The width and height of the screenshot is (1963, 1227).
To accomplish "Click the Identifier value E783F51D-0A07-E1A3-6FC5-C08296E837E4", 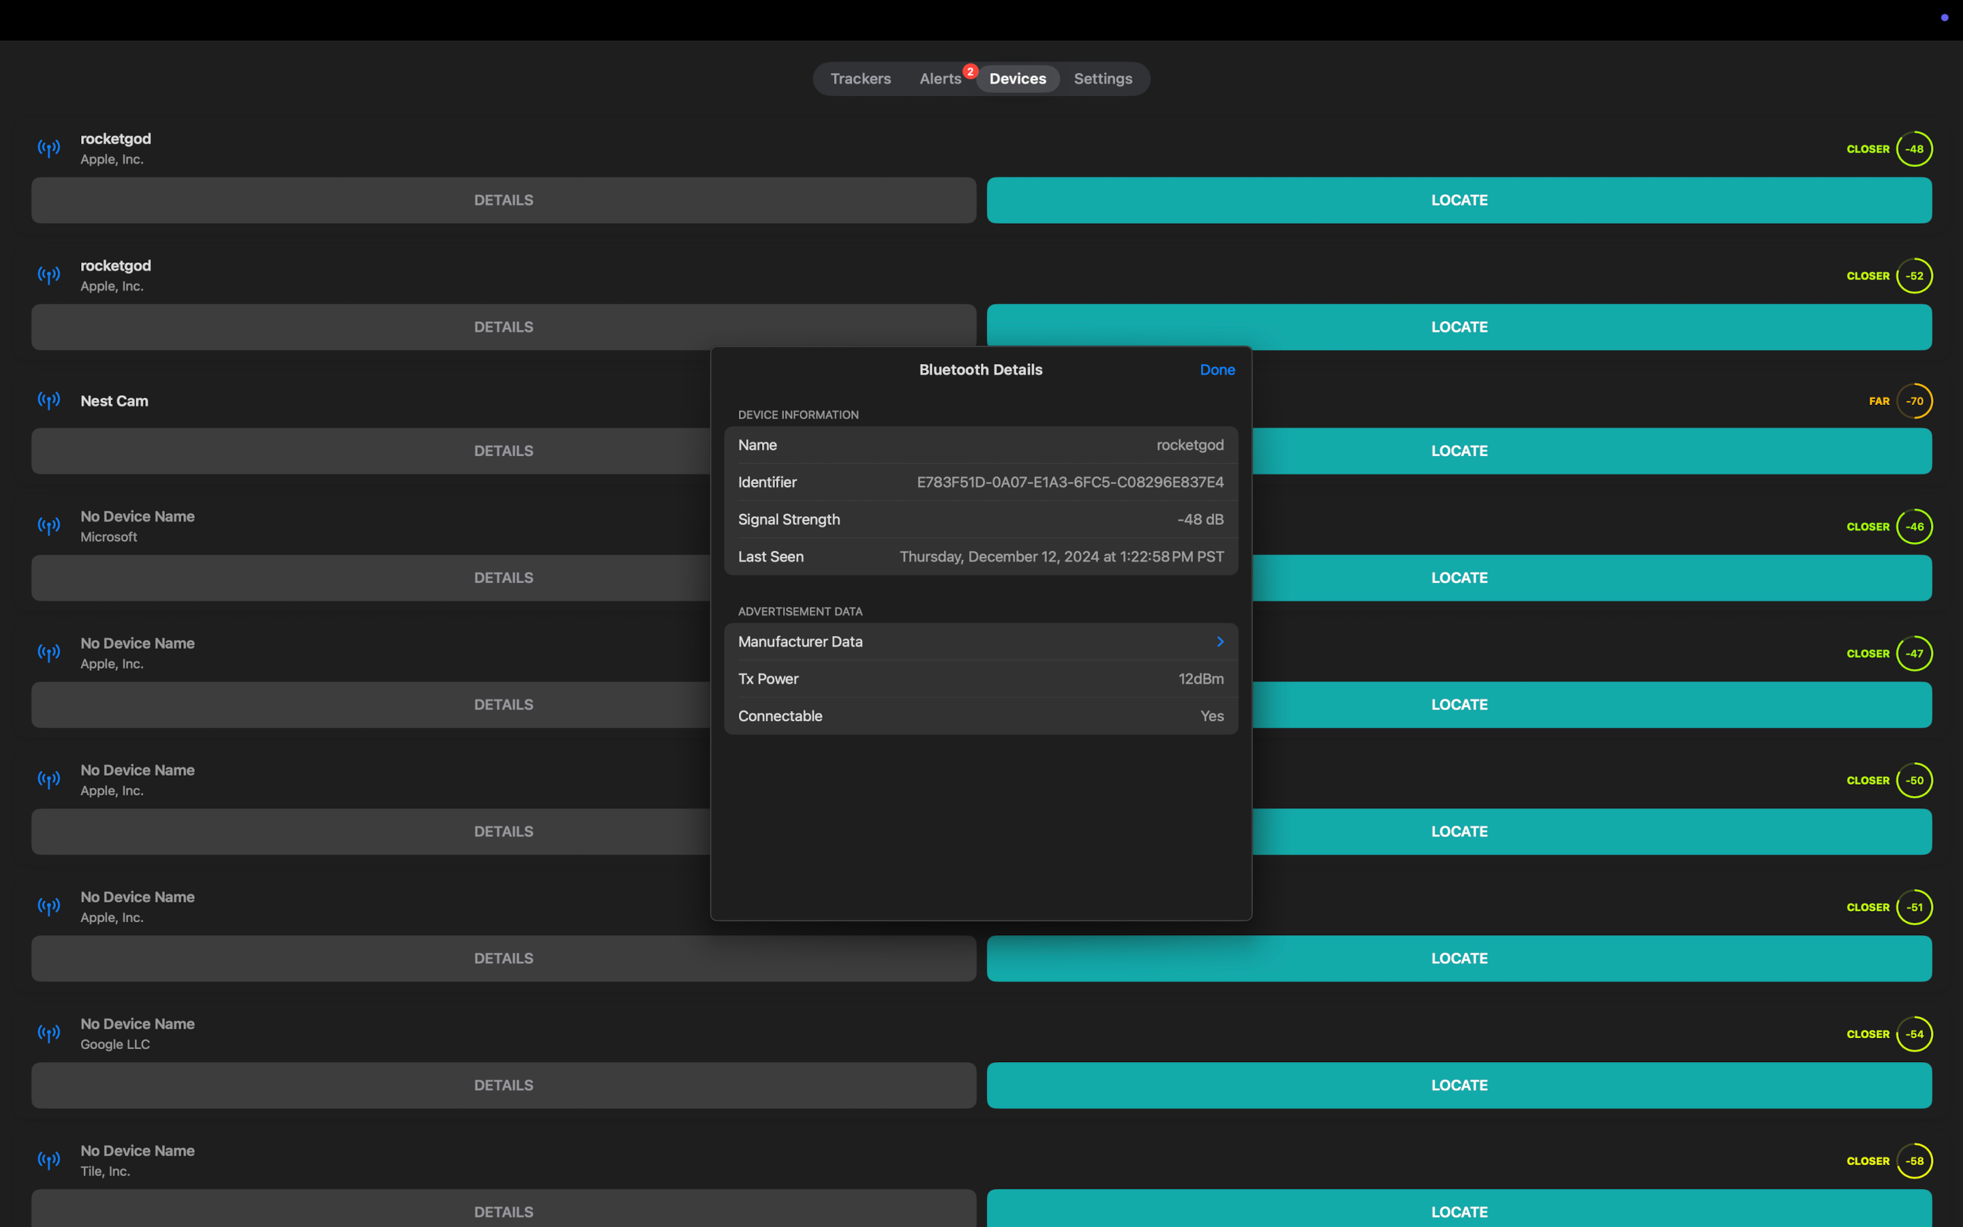I will pyautogui.click(x=1070, y=483).
